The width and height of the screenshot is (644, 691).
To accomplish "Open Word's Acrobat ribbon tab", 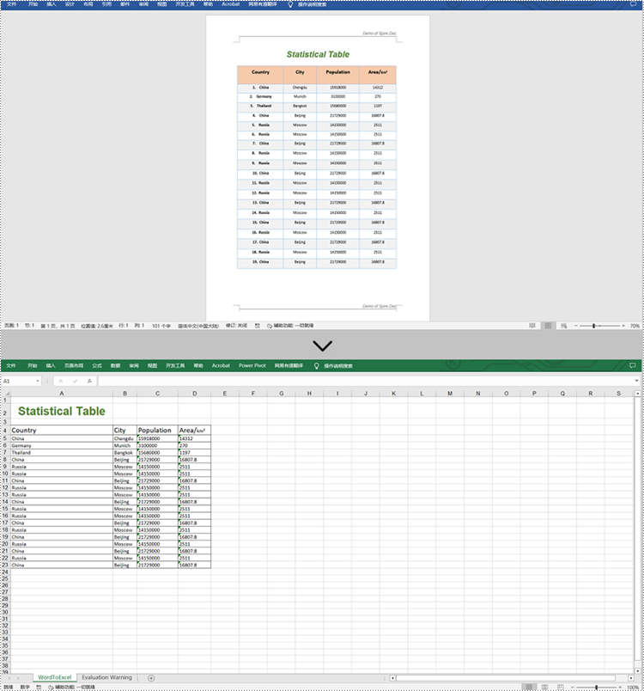I will click(231, 4).
